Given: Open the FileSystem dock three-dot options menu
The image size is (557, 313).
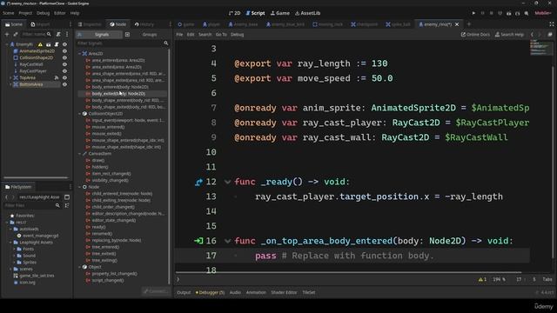Looking at the screenshot, I should coord(70,187).
